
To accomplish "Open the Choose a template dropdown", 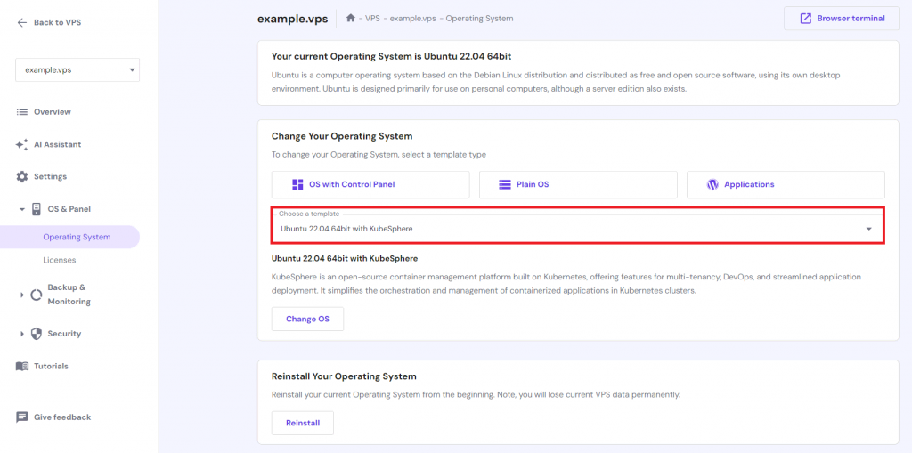I will point(578,229).
